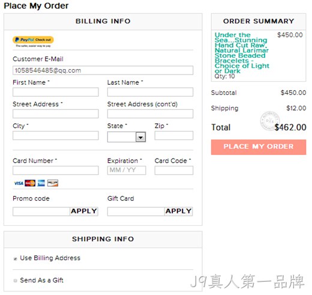
Task: Click into the First Name field
Action: [56, 92]
